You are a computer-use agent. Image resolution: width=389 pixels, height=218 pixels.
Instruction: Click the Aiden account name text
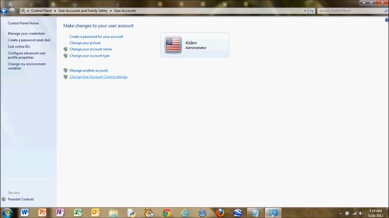(x=191, y=43)
